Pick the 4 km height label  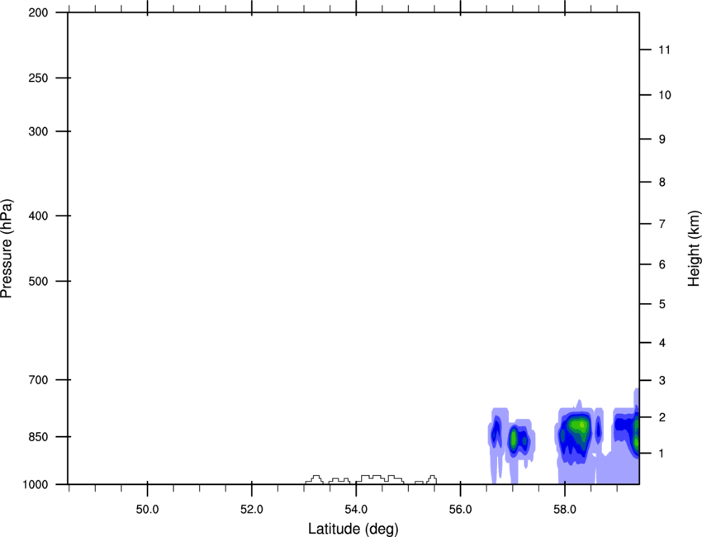[x=662, y=343]
